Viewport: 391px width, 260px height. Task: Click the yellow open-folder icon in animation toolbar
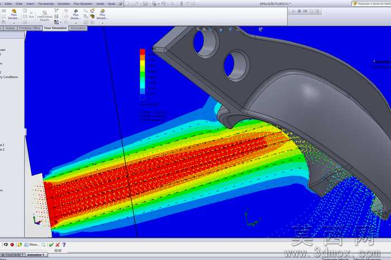pyautogui.click(x=20, y=244)
